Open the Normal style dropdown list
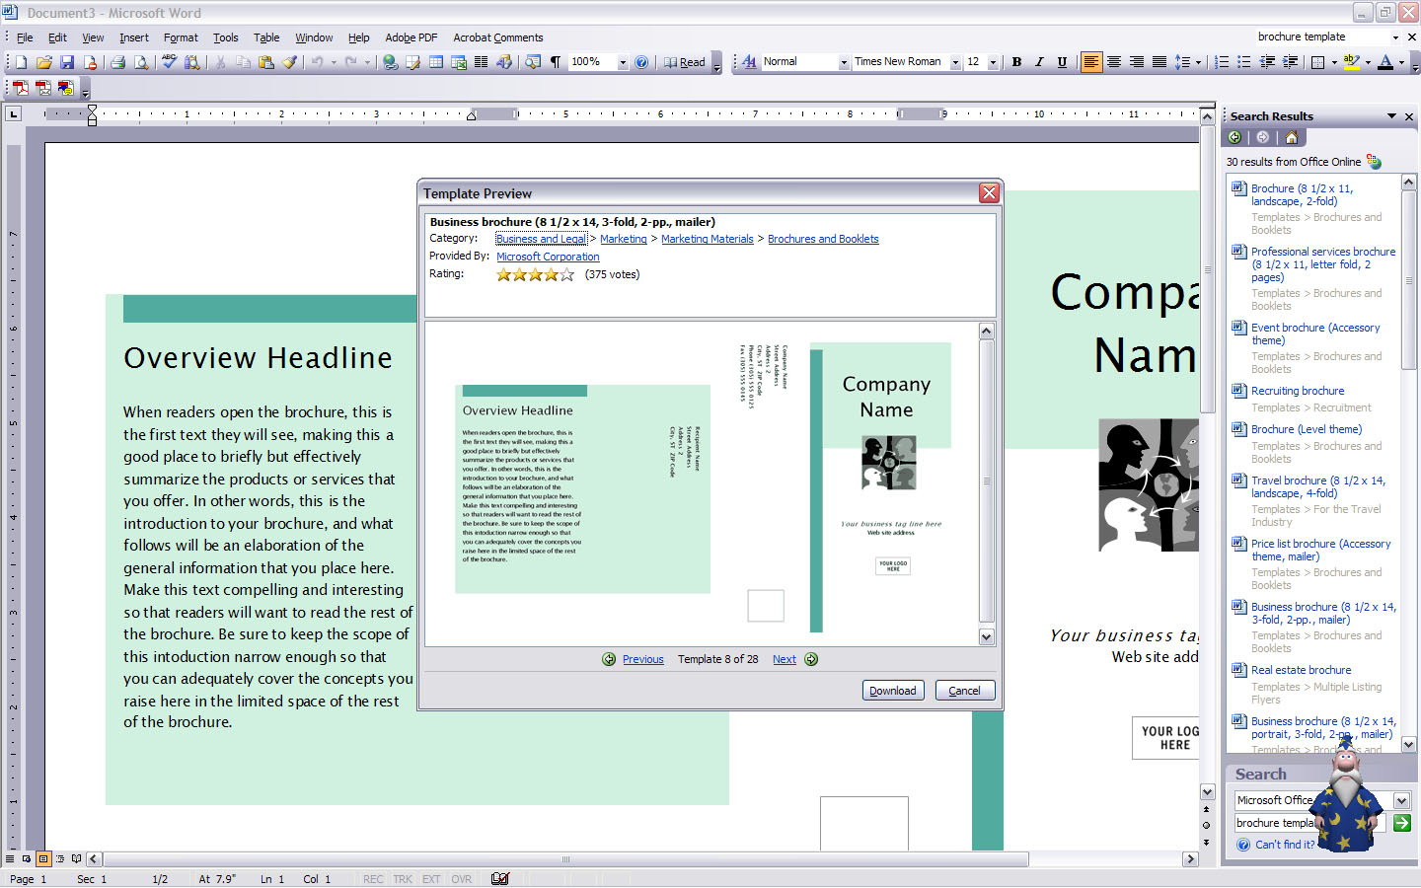 [844, 62]
